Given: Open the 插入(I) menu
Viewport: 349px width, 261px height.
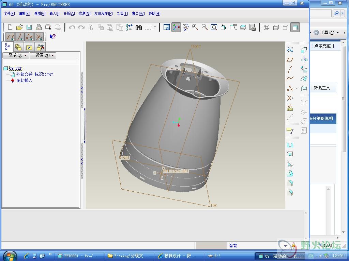Looking at the screenshot, I should coord(55,14).
